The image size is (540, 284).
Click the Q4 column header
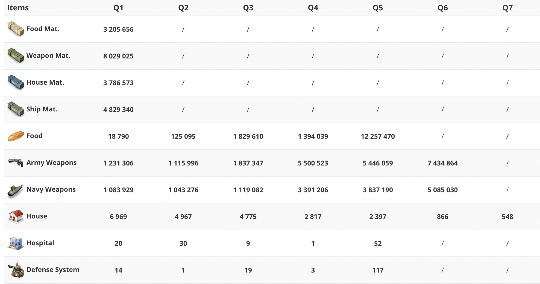coord(313,8)
